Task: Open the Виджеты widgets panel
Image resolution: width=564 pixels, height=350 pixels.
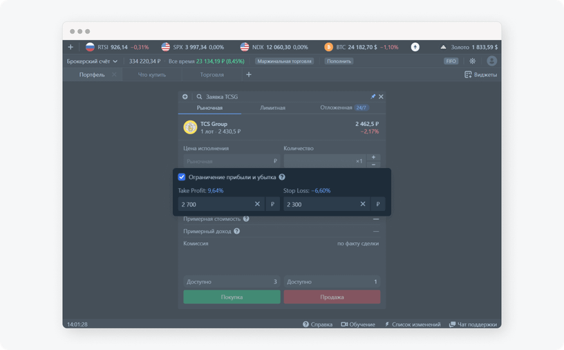Action: [480, 75]
